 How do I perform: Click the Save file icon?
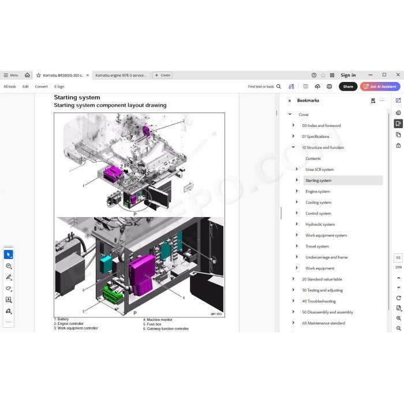click(x=305, y=87)
